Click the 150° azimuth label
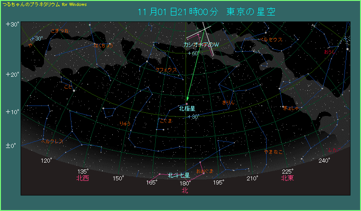 (118, 179)
